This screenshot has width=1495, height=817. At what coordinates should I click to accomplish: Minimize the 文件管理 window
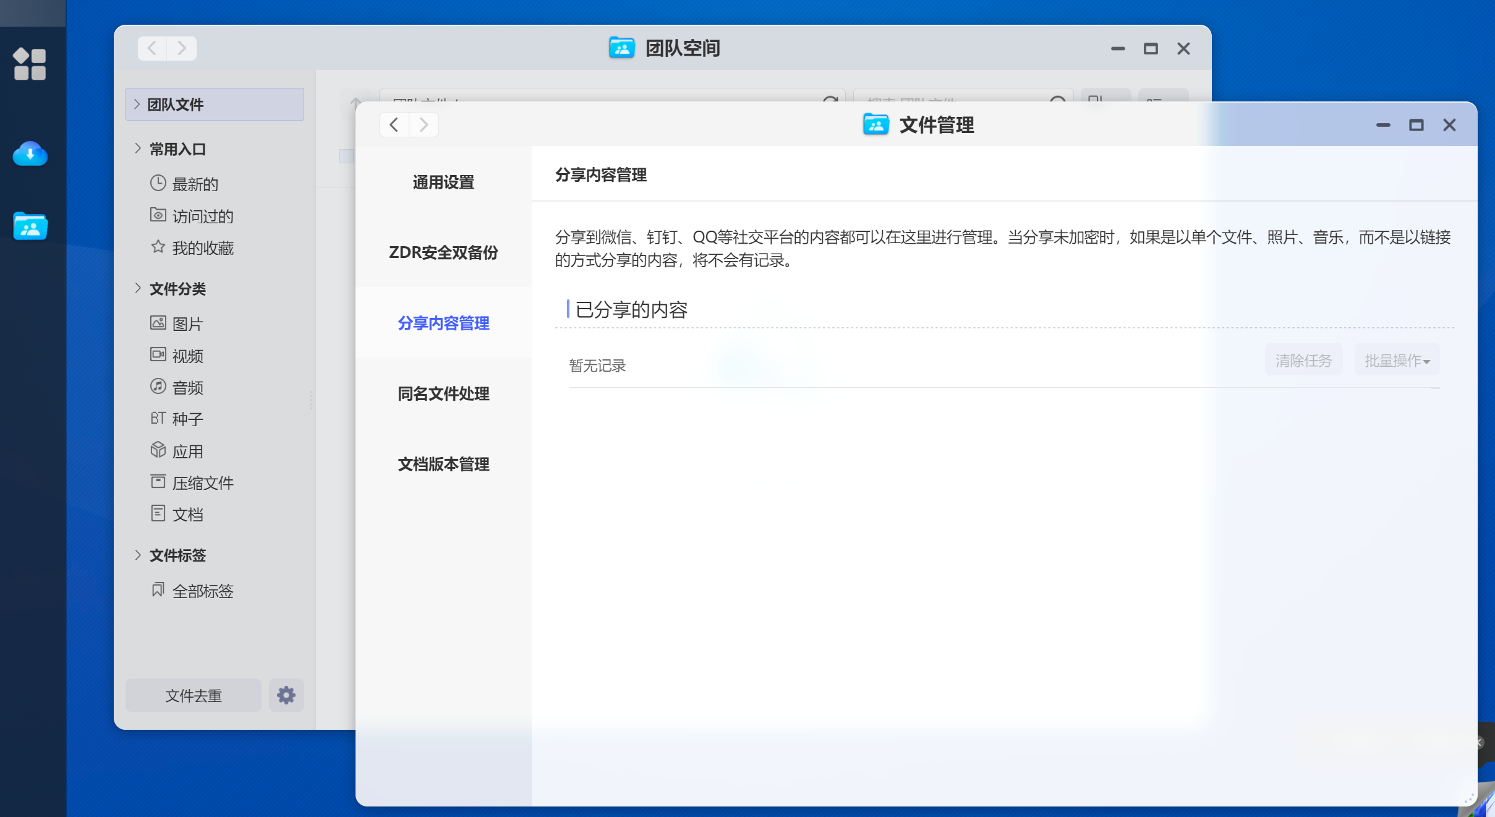[1384, 126]
